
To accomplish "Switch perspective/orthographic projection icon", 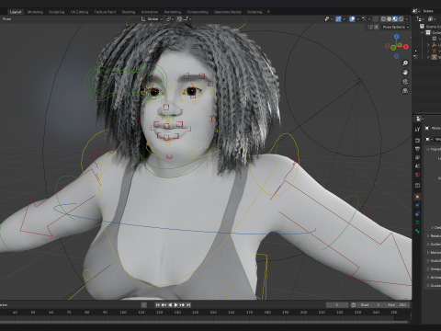I will (405, 91).
